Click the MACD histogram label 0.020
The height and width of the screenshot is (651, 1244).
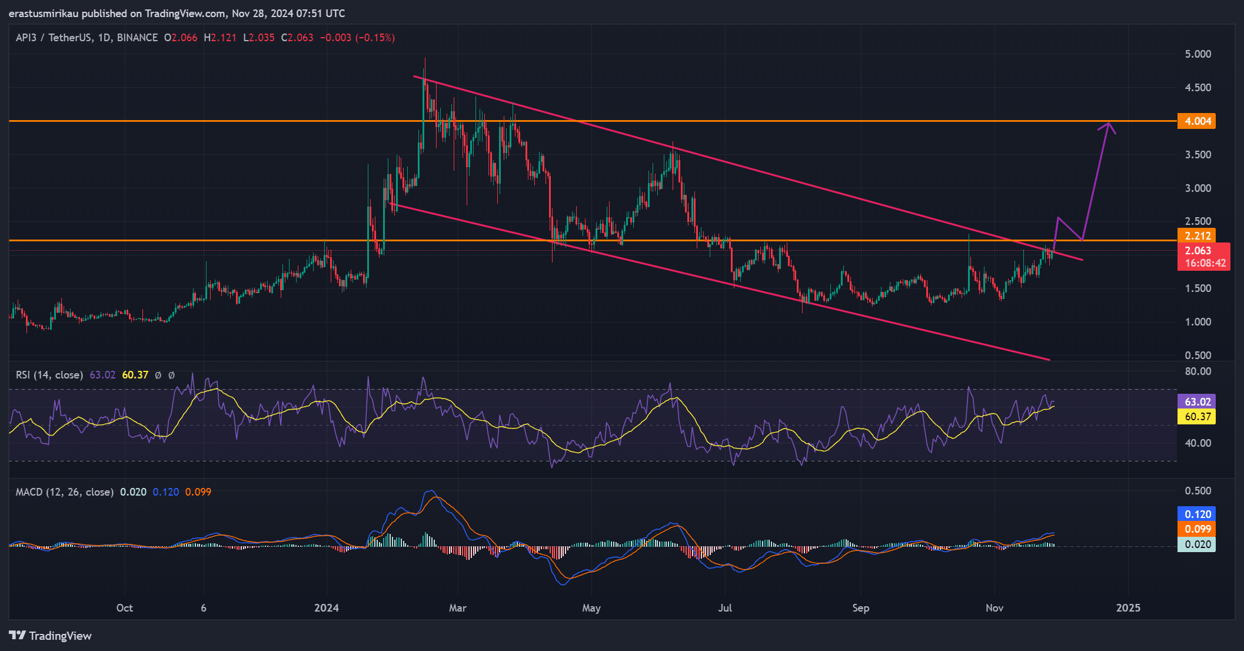(x=1196, y=544)
